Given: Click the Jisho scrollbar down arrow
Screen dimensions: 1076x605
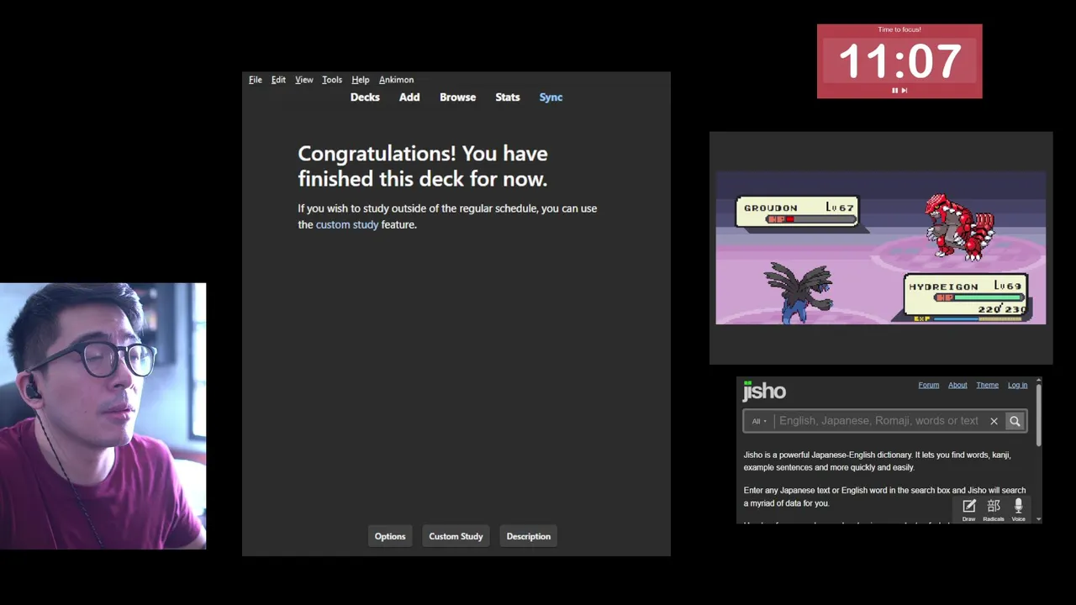Looking at the screenshot, I should click(1039, 519).
